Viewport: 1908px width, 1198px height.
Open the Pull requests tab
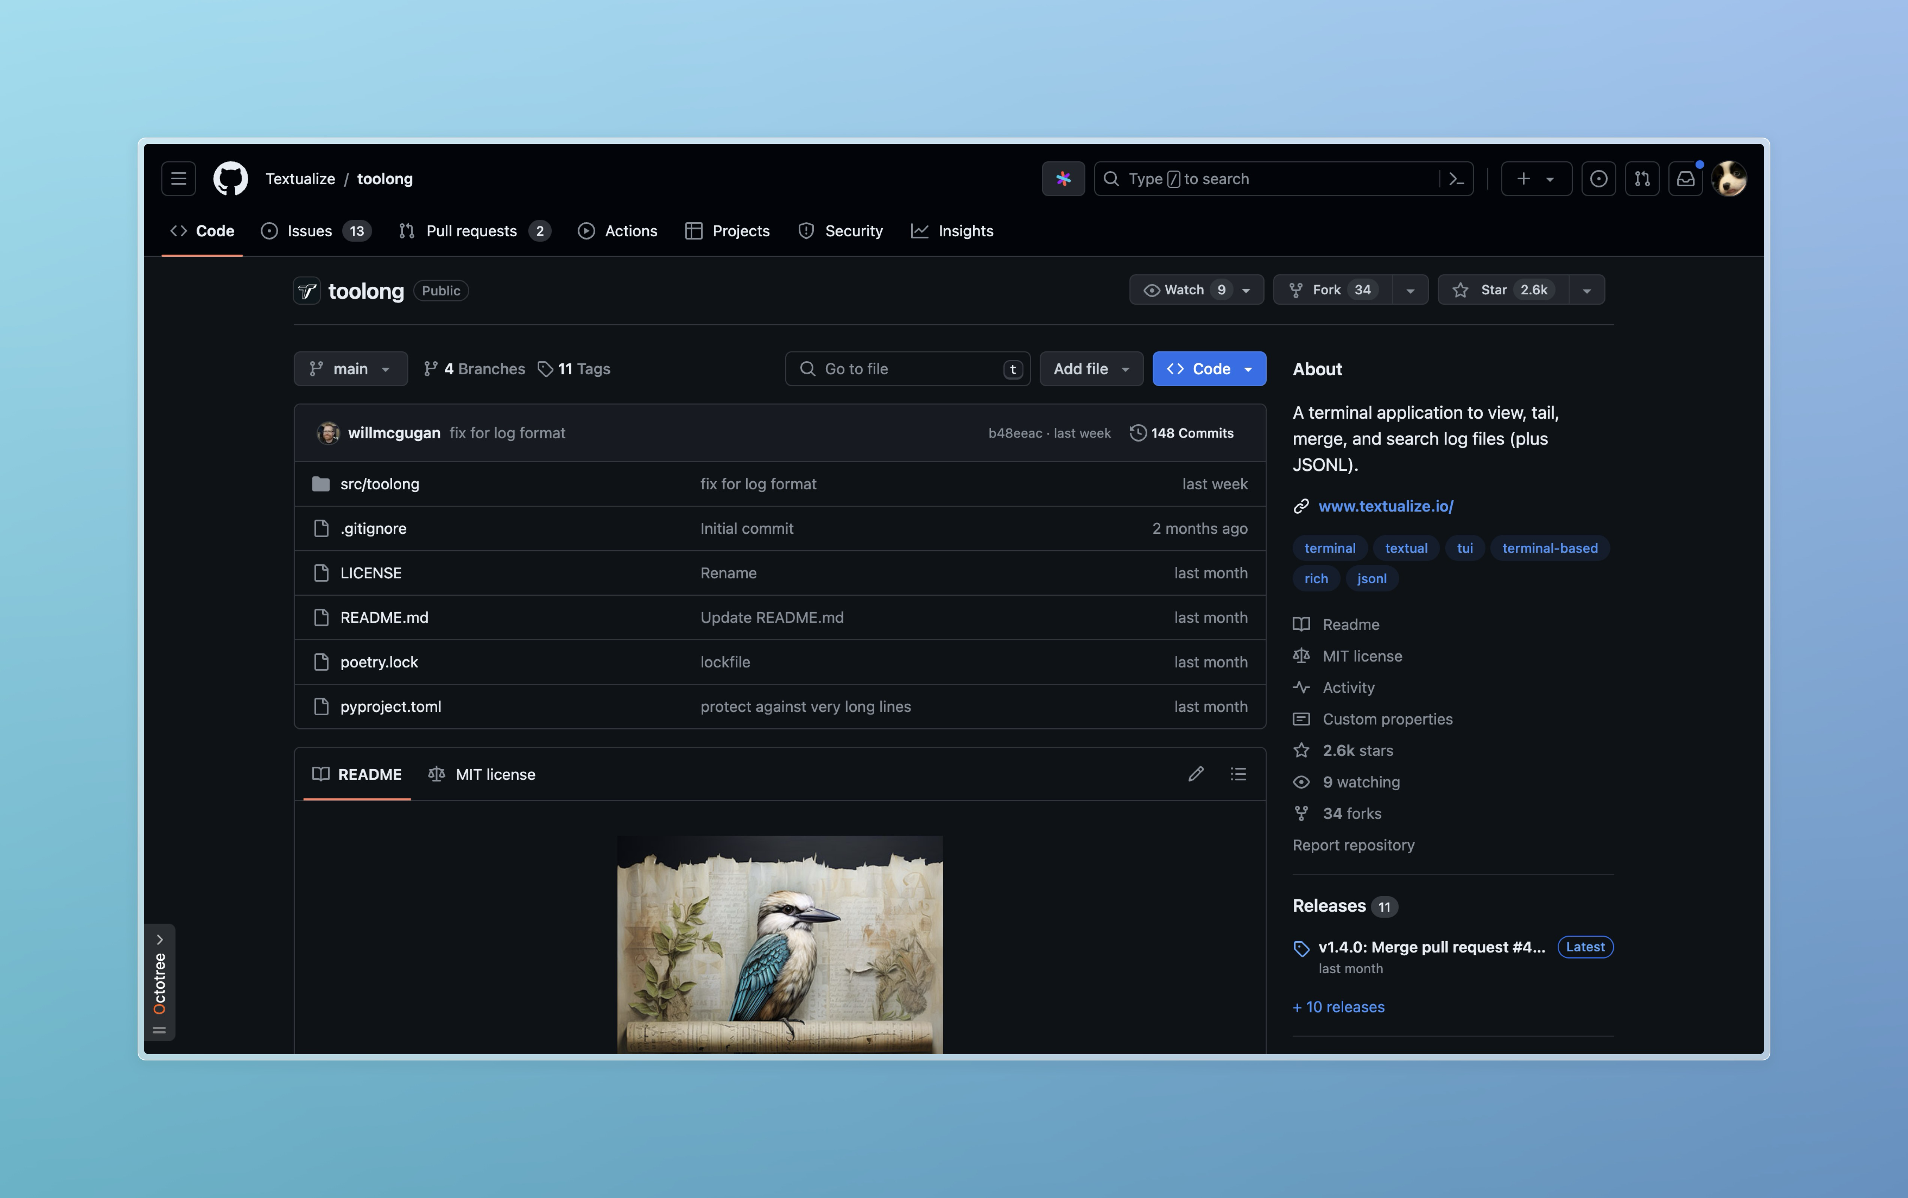coord(475,231)
